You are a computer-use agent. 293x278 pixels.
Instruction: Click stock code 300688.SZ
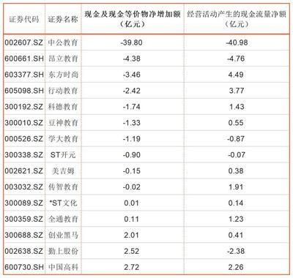tap(23, 235)
